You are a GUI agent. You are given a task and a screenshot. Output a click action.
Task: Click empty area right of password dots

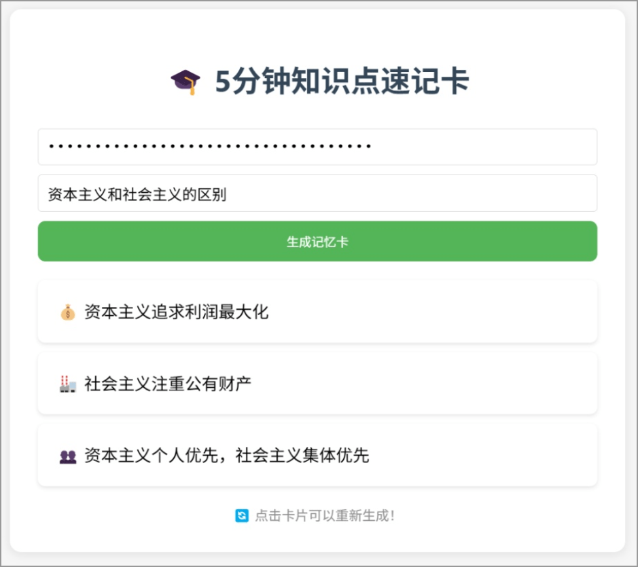pyautogui.click(x=484, y=147)
